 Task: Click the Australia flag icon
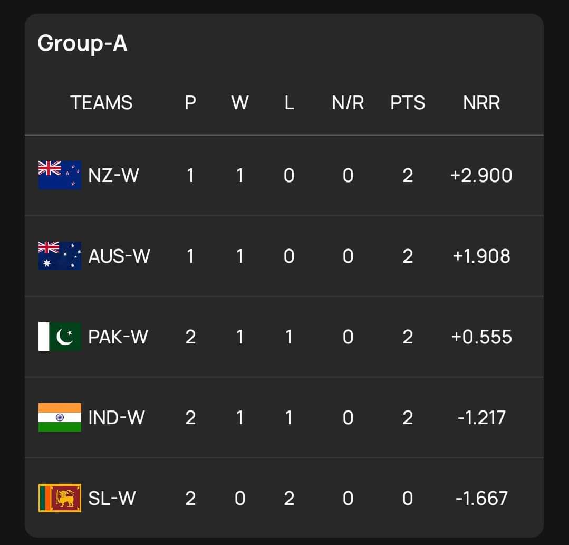click(x=60, y=256)
